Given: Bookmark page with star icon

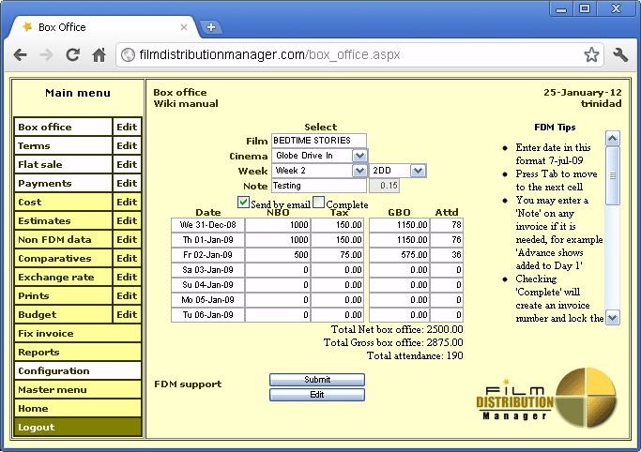Looking at the screenshot, I should (x=591, y=55).
